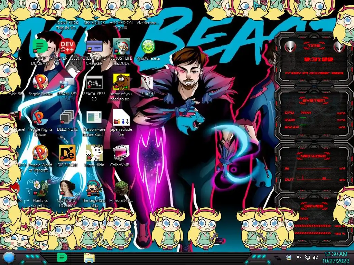354x265 pixels.
Task: Click the Start orb on the taskbar
Action: 9,258
